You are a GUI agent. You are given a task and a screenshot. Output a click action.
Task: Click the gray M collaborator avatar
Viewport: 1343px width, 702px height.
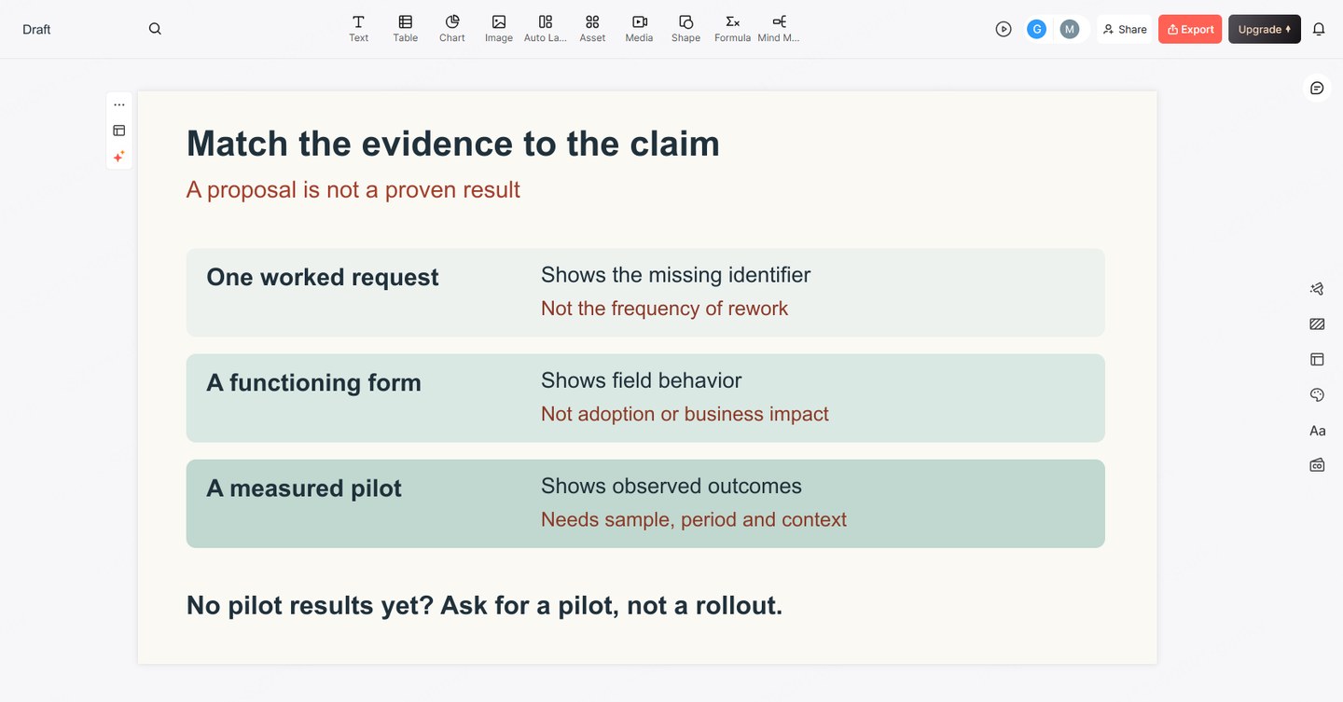tap(1070, 29)
